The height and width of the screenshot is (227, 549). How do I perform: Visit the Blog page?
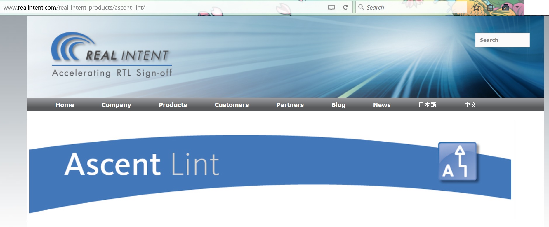(338, 105)
